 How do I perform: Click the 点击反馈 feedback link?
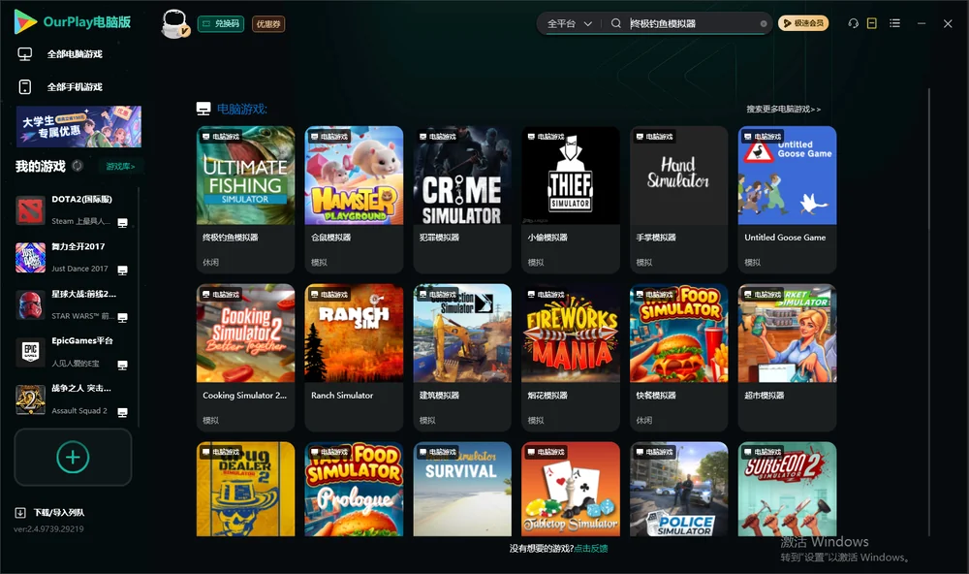pos(591,549)
